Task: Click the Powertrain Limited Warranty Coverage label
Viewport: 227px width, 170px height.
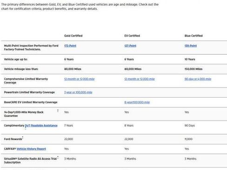Action: (x=29, y=92)
